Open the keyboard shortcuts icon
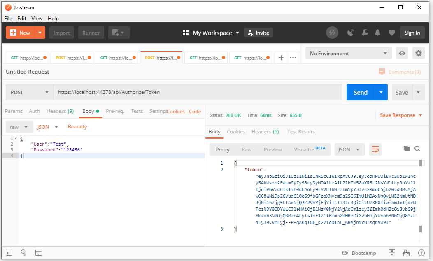 pos(406,253)
